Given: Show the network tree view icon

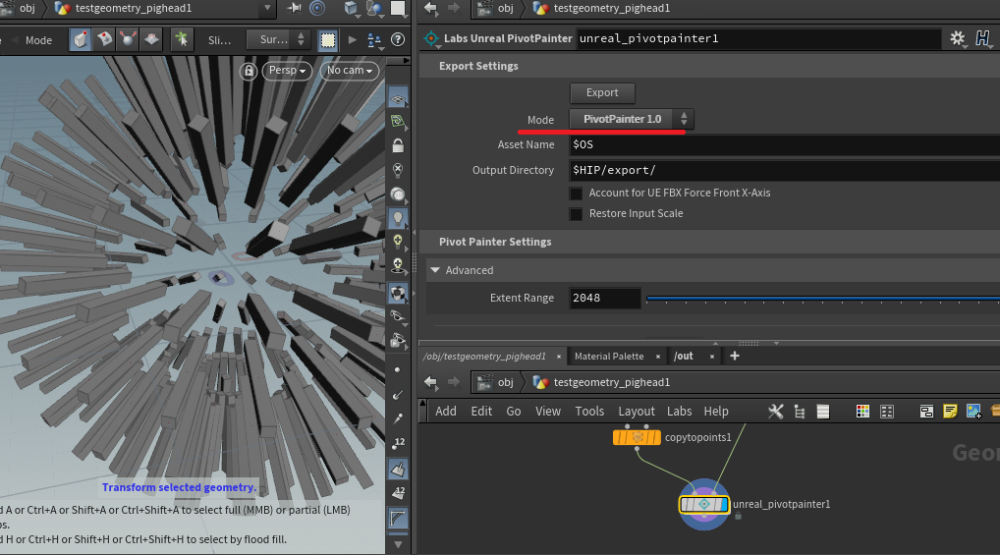Looking at the screenshot, I should 800,412.
